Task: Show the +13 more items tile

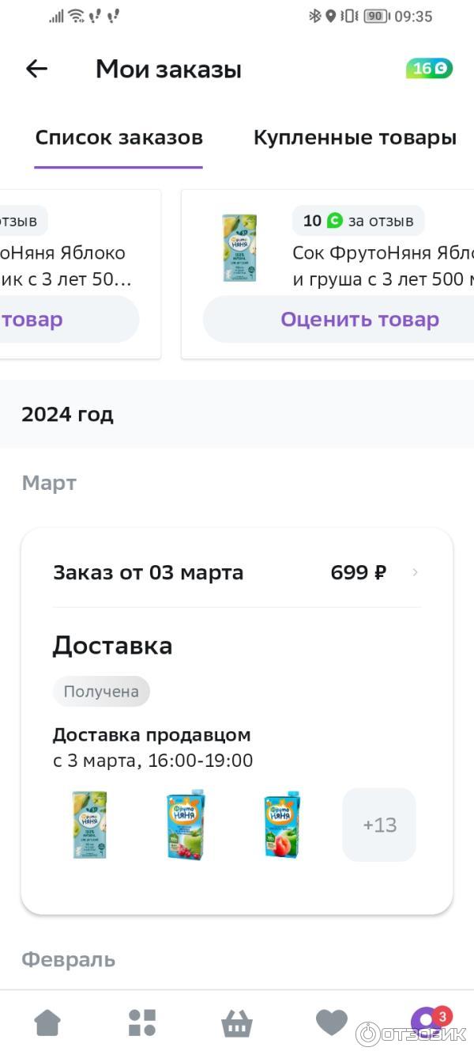Action: tap(379, 825)
